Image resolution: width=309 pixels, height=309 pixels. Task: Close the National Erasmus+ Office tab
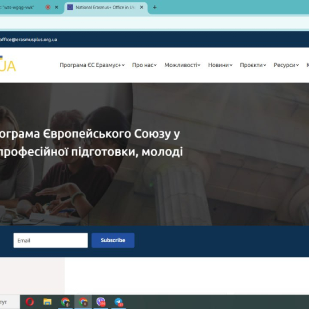pyautogui.click(x=141, y=7)
